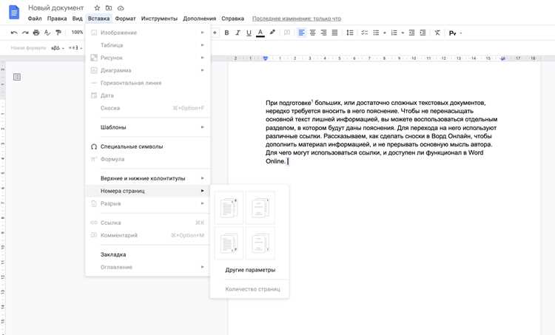Check cloud save status icon
The image size is (555, 335).
coord(121,8)
